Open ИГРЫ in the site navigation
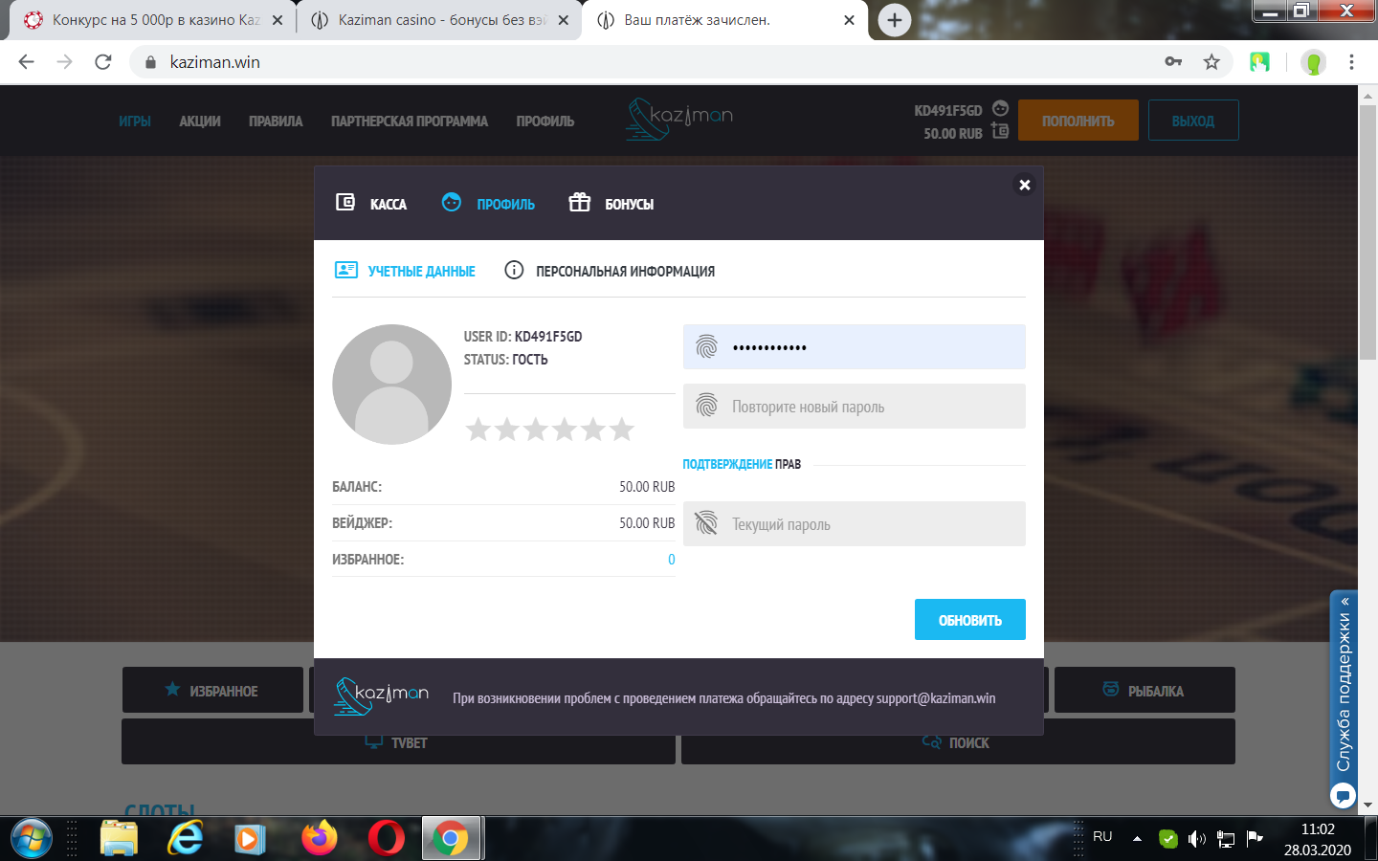The width and height of the screenshot is (1378, 861). coord(135,121)
